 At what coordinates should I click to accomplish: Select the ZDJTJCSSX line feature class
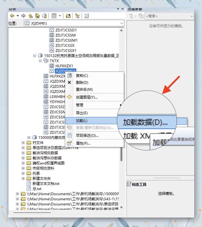[x=62, y=46]
